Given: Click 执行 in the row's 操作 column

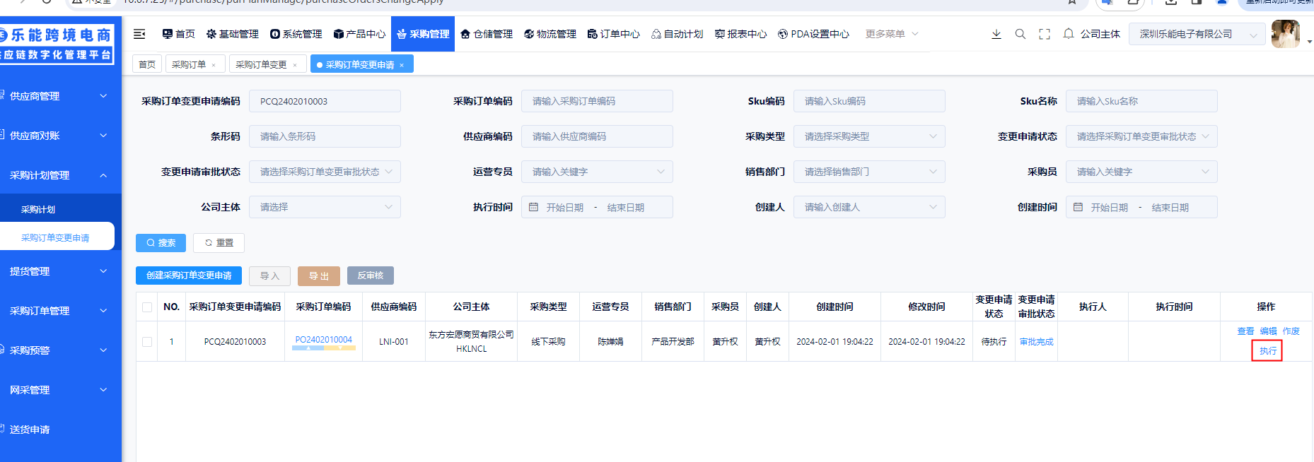Looking at the screenshot, I should click(1267, 351).
